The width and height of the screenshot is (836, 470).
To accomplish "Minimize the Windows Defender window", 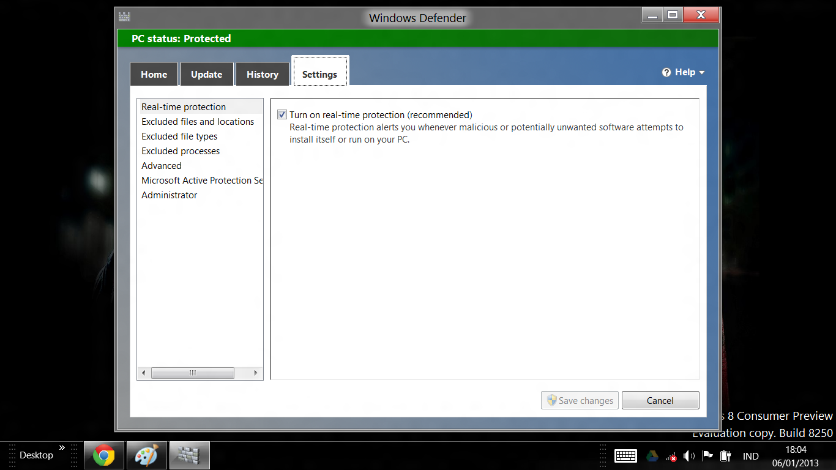I will [652, 15].
